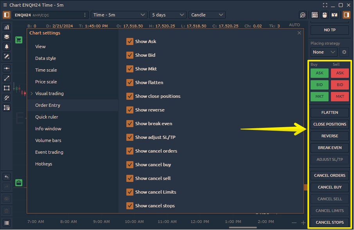Viewport: 354px width, 230px height.
Task: Open the Time scale settings section
Action: tap(46, 70)
